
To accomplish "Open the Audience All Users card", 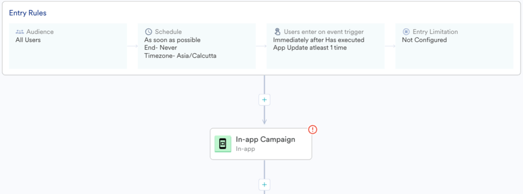I will (68, 46).
